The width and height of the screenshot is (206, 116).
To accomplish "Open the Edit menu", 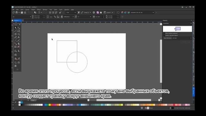I will coord(17,10).
